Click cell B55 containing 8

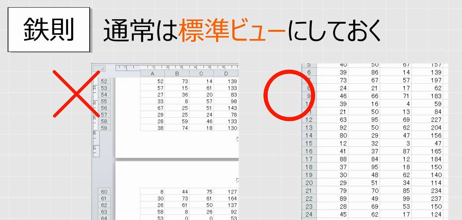(x=177, y=101)
